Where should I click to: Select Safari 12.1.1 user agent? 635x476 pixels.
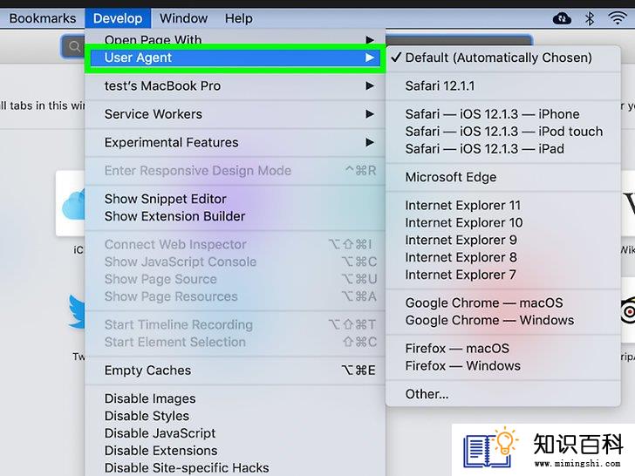[503, 85]
